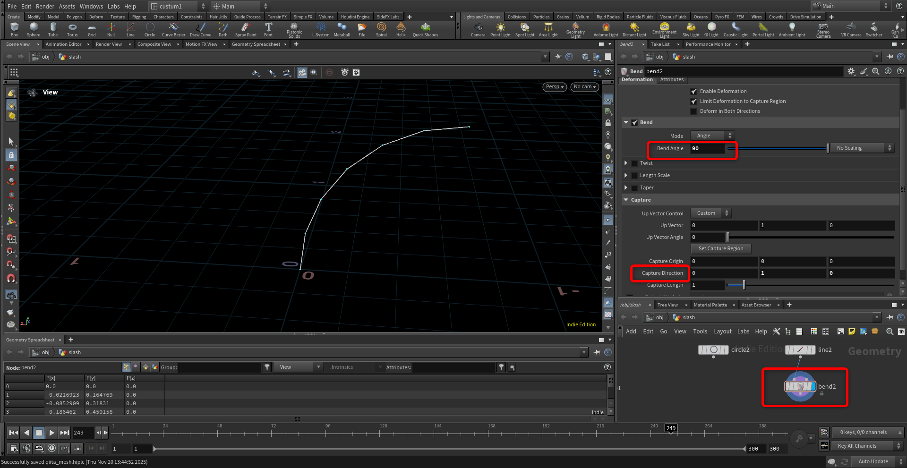
Task: Select the bend2 node in network
Action: pyautogui.click(x=800, y=387)
